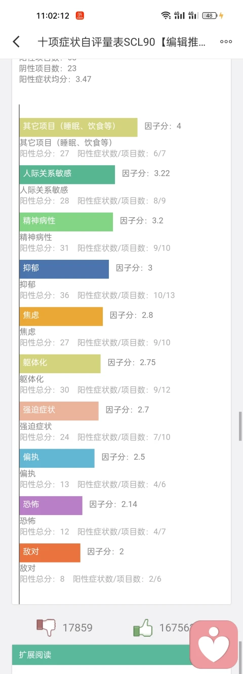
Task: Click the vertical scrollbar on right edge
Action: tap(240, 427)
